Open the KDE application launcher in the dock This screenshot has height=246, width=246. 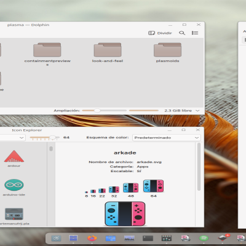click(56, 238)
